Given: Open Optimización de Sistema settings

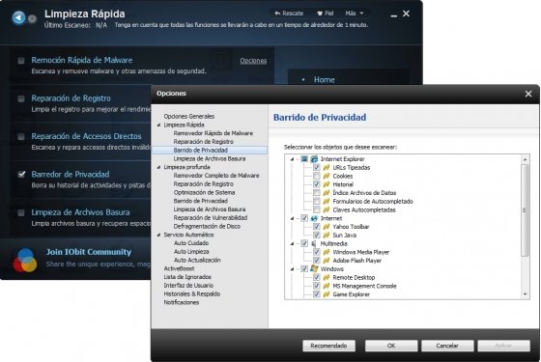Looking at the screenshot, I should [x=204, y=192].
